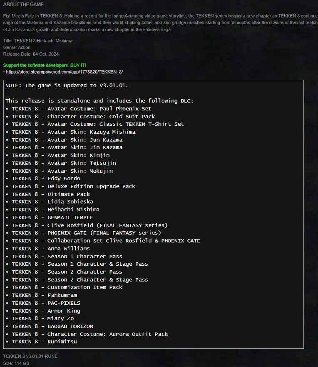Click 'TEKKEN 8 – PAC-PIXELS' entry

[x=46, y=303]
